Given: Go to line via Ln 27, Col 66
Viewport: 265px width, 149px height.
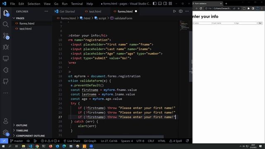Looking at the screenshot, I should (109, 141).
